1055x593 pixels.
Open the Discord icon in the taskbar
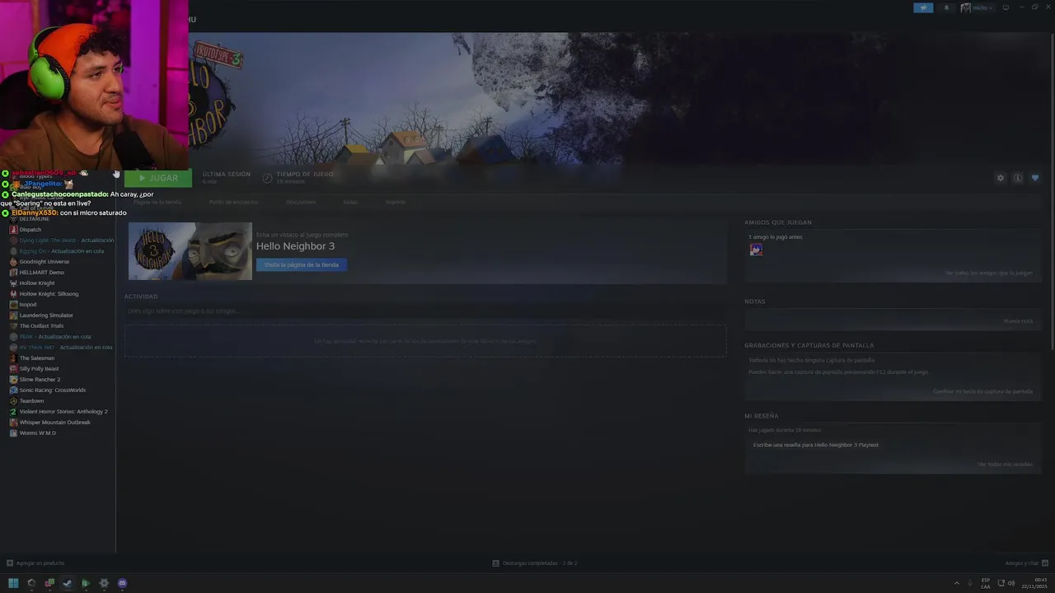coord(122,583)
